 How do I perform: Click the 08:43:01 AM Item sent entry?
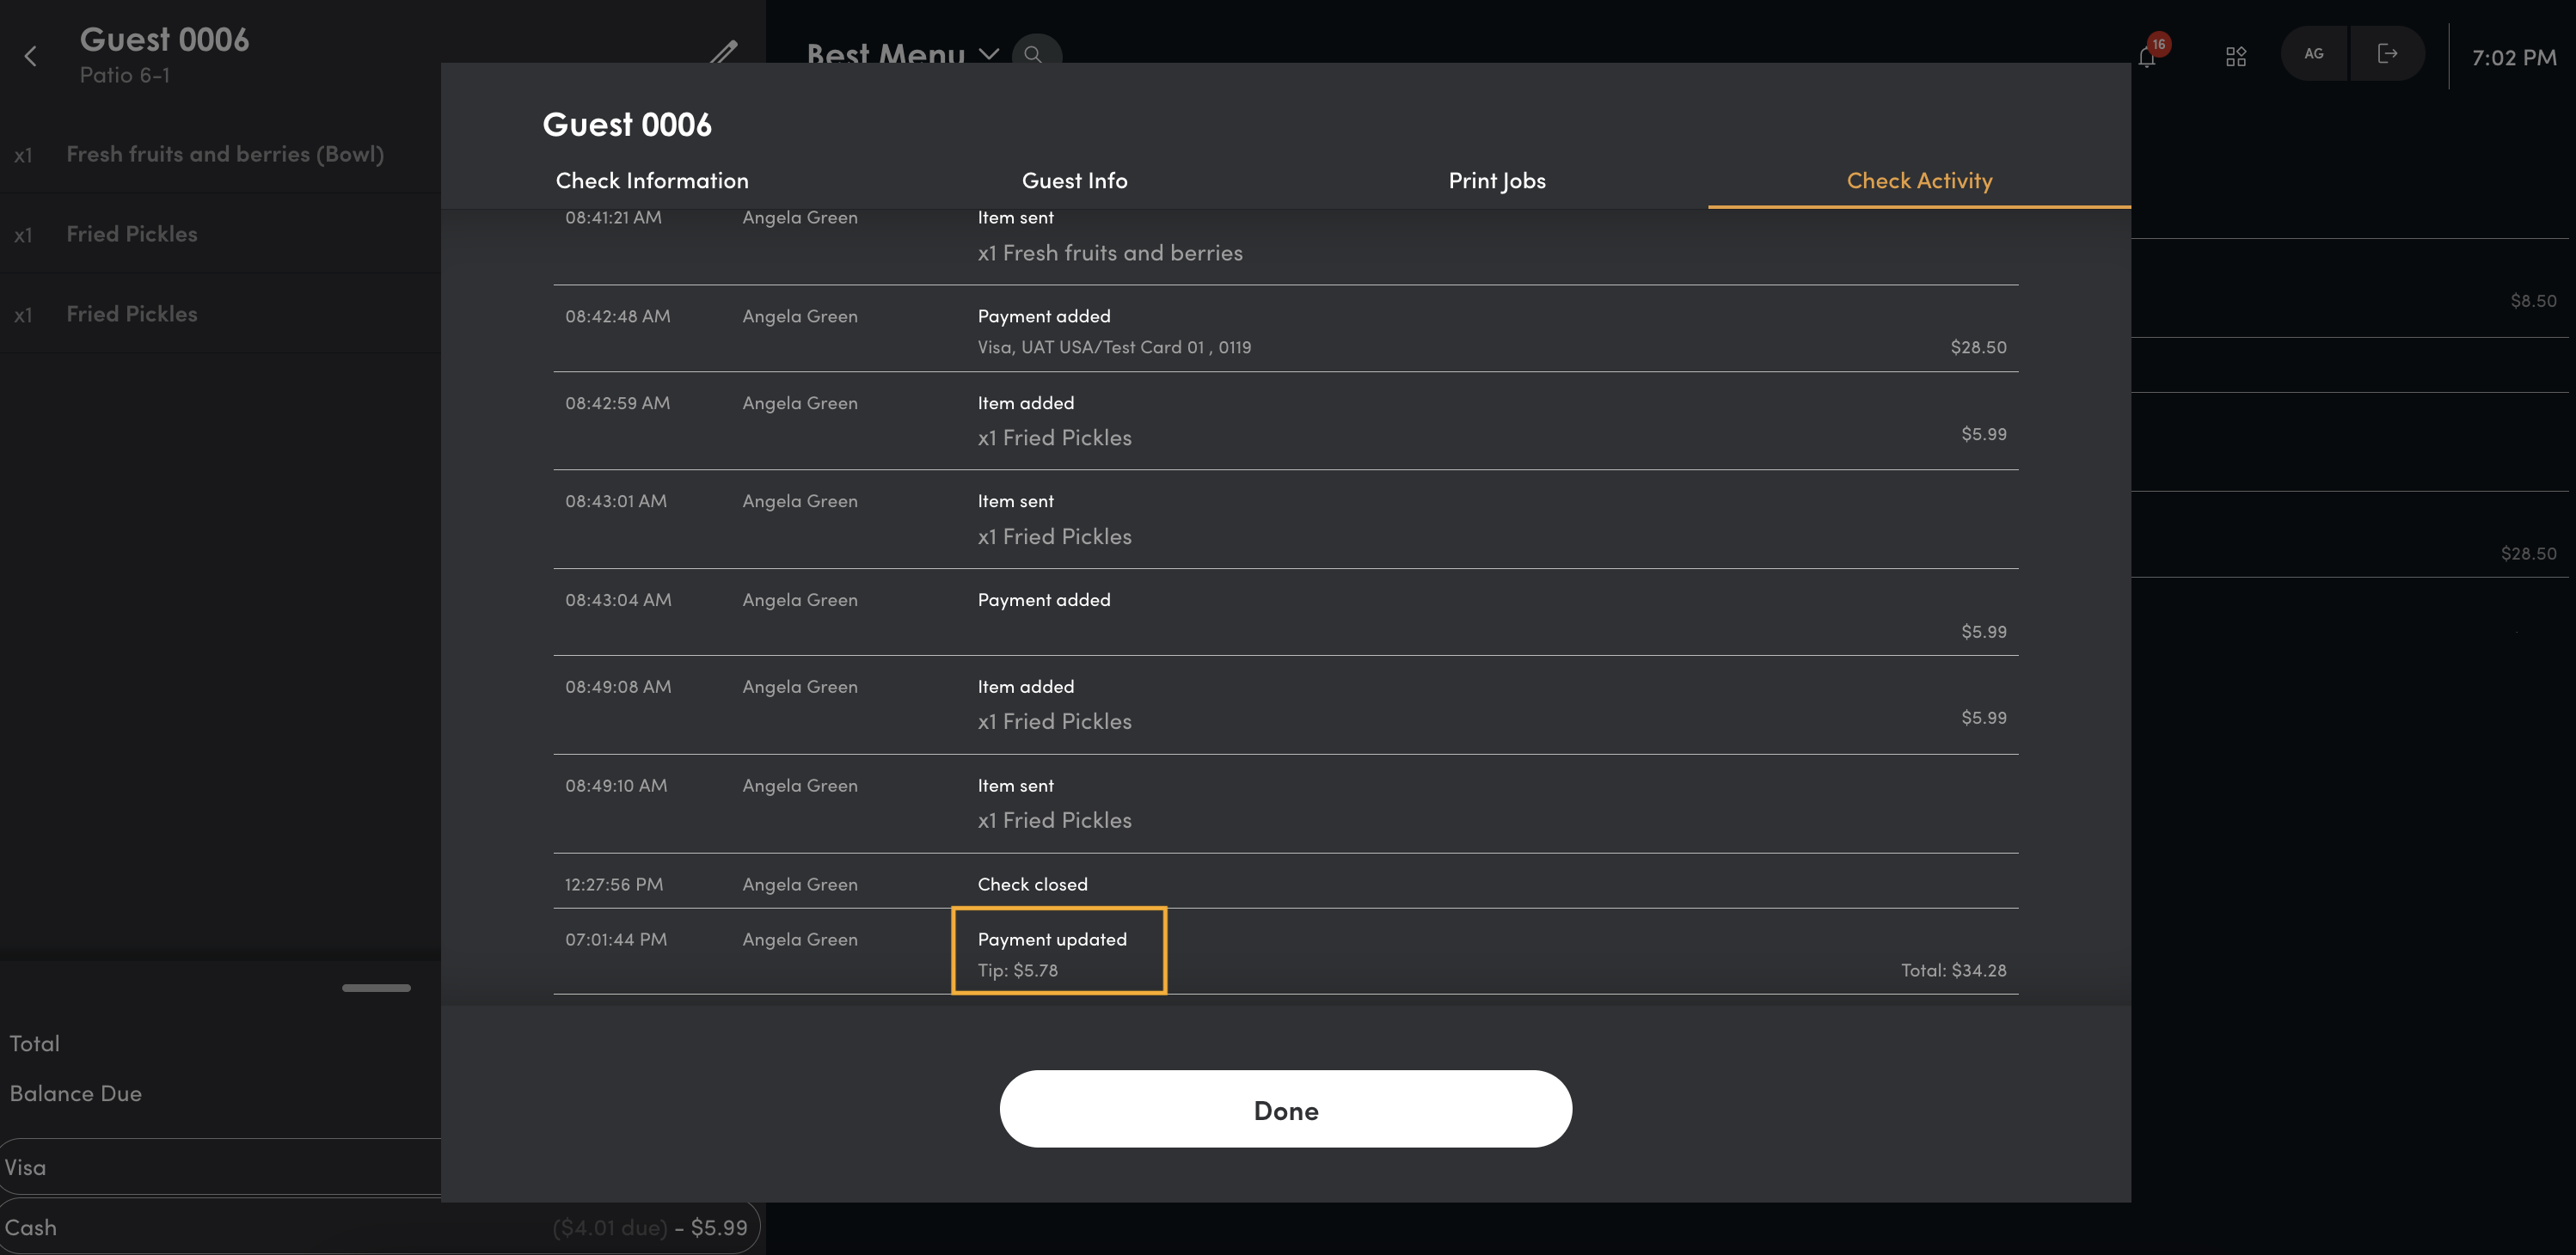(x=1285, y=520)
